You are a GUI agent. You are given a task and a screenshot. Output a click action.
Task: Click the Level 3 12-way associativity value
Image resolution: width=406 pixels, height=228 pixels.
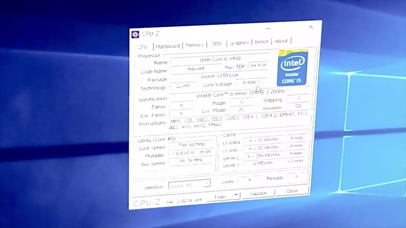pos(296,161)
